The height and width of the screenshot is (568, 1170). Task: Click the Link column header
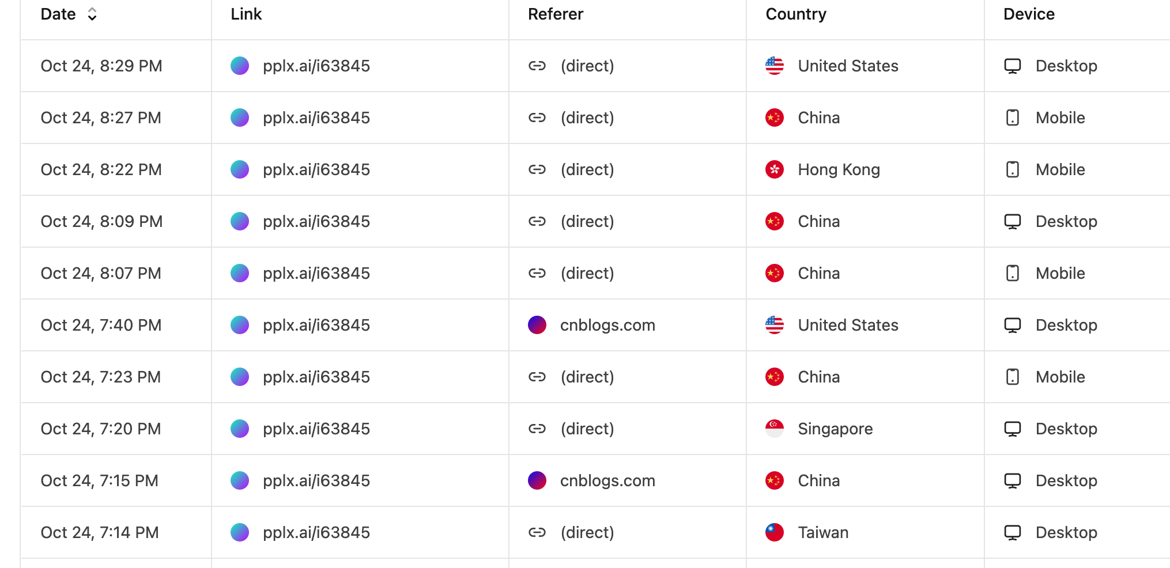(x=246, y=14)
